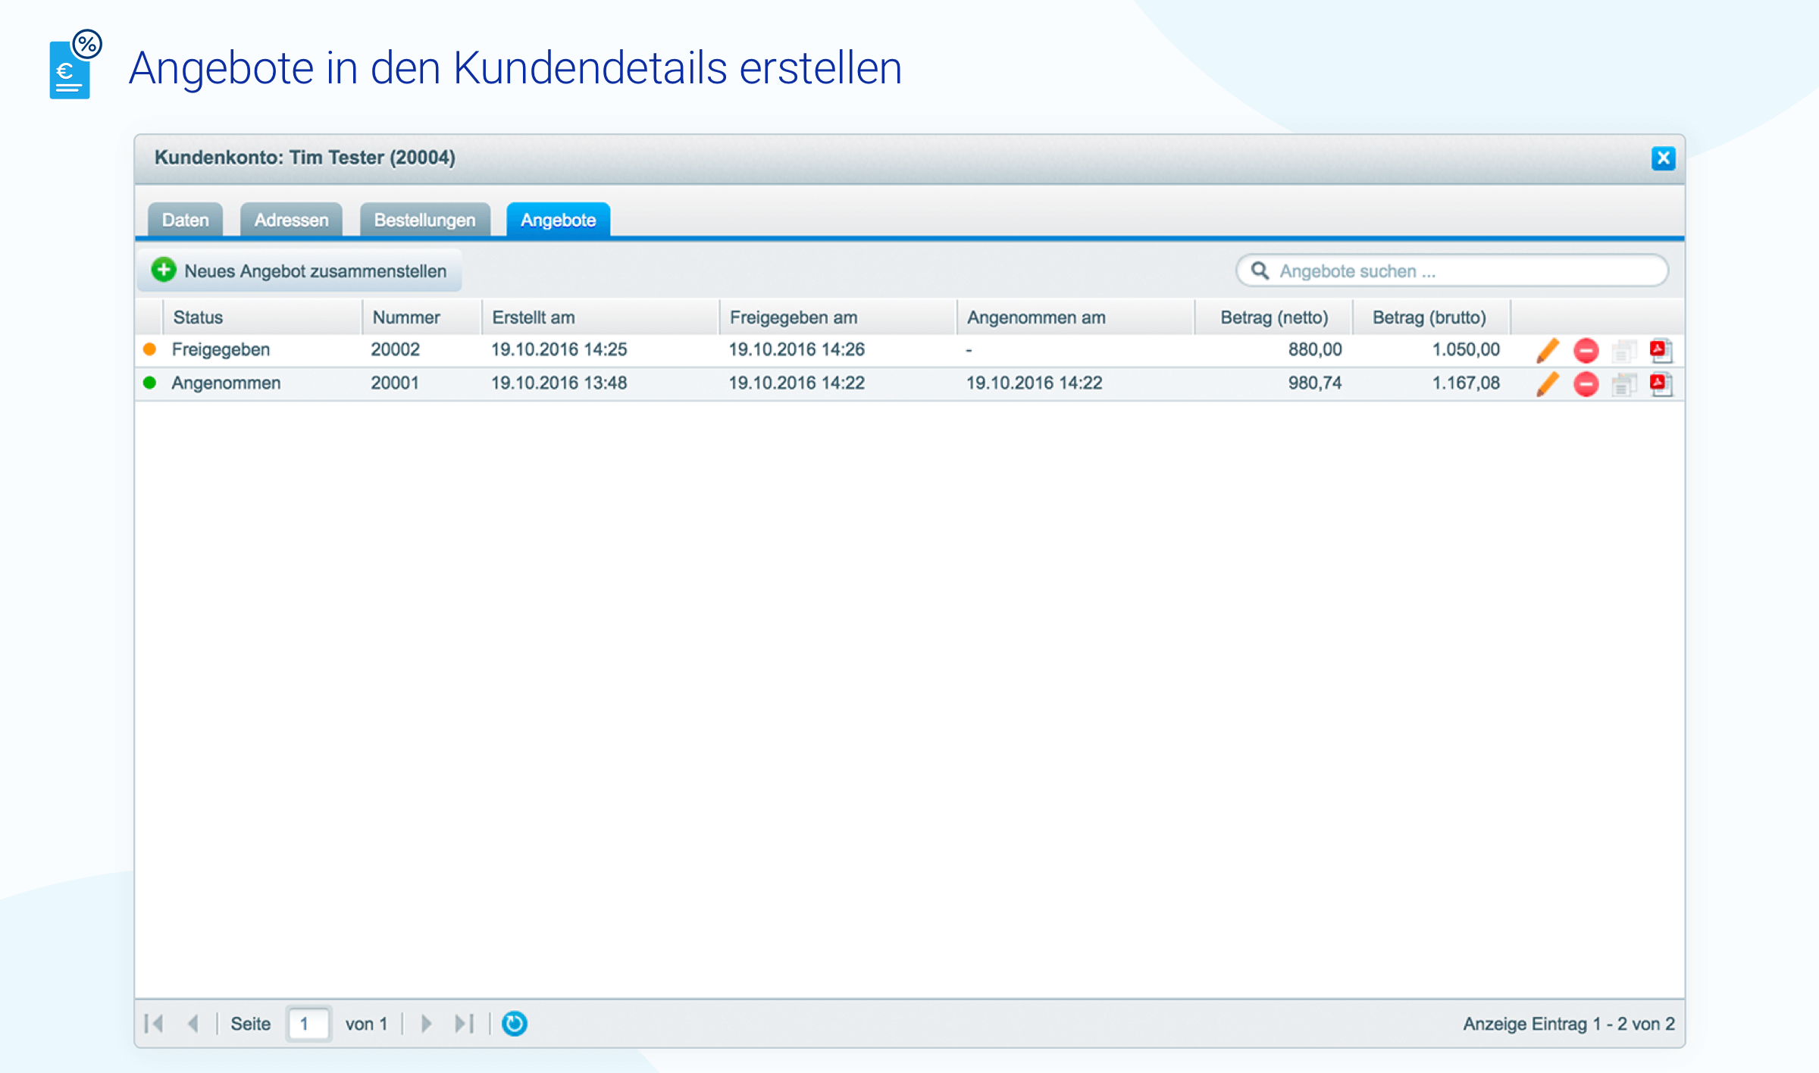This screenshot has width=1819, height=1073.
Task: Click the green status dot of offer 20001
Action: tap(149, 383)
